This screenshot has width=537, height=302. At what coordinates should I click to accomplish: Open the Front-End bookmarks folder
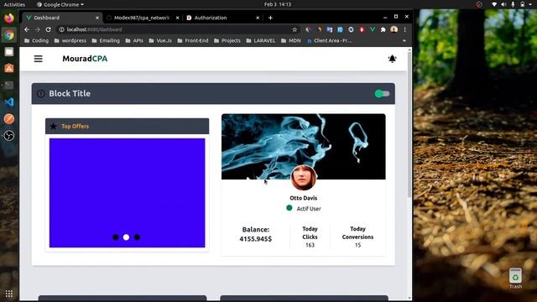193,41
